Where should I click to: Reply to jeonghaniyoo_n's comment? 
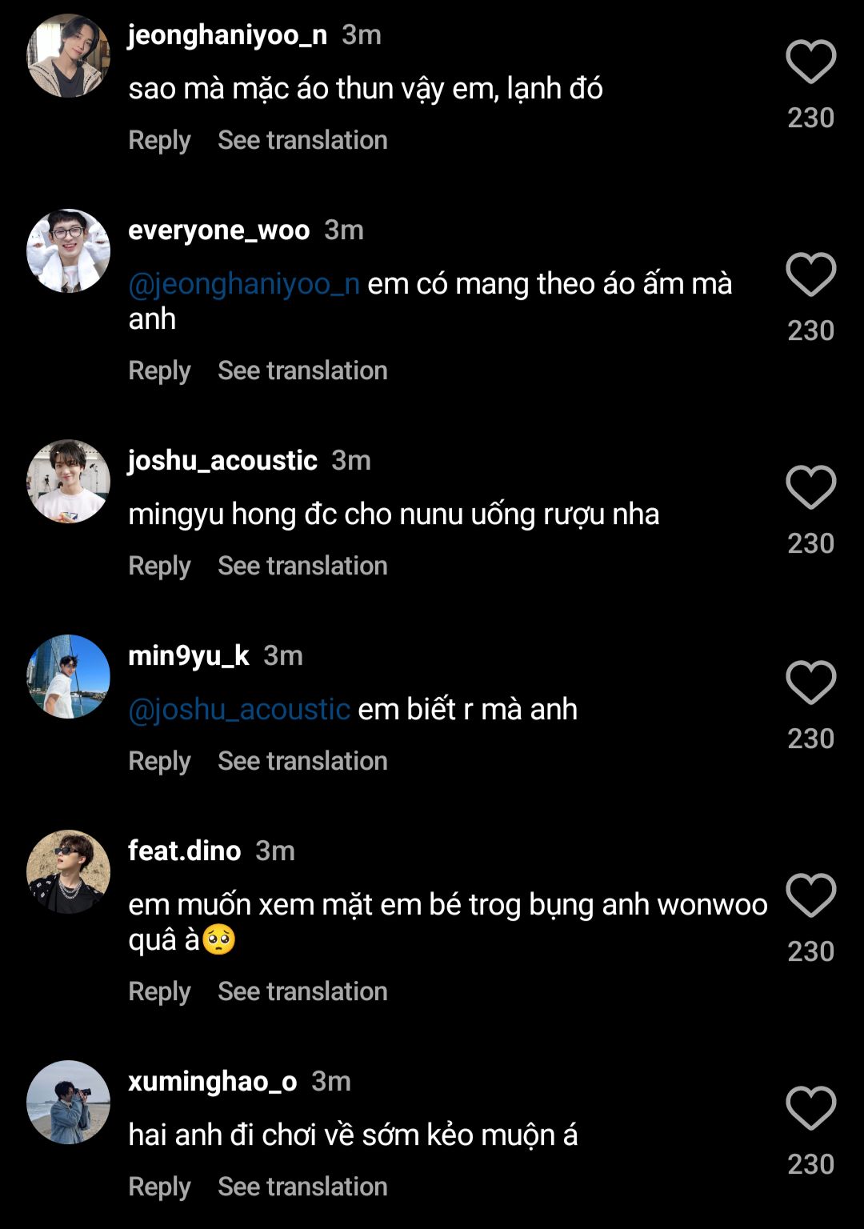[x=159, y=140]
